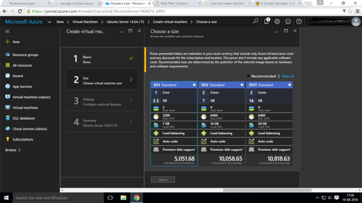Image resolution: width=362 pixels, height=203 pixels.
Task: Go to Create virtual machine breadcrumb
Action: (170, 22)
